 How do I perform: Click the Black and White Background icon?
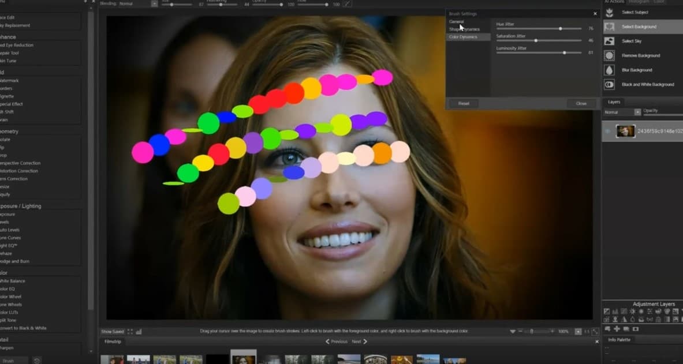coord(609,84)
